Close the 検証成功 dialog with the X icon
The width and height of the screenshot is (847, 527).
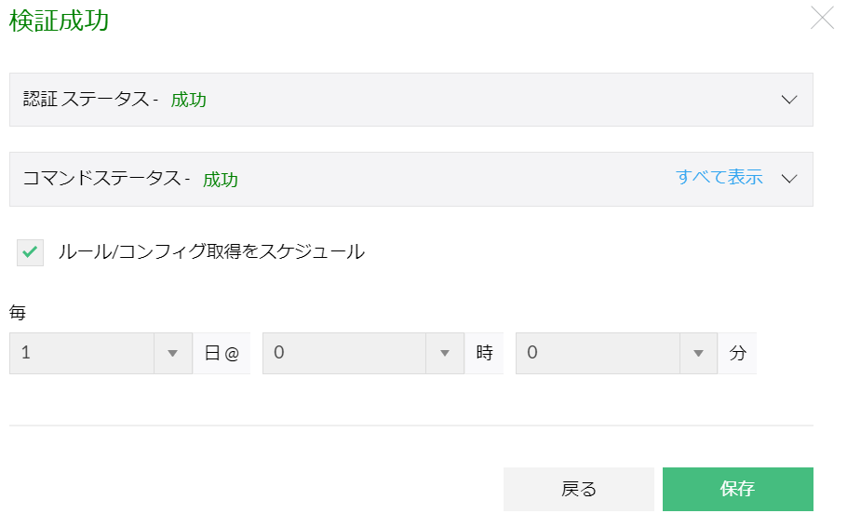(x=823, y=19)
